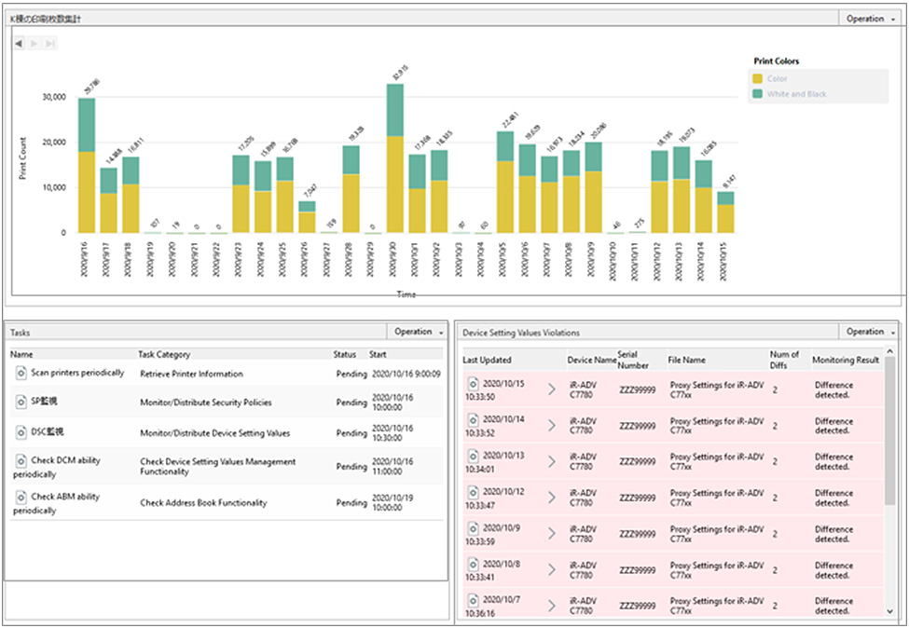Open the chart panel Operation dropdown
This screenshot has width=909, height=628.
click(x=869, y=19)
